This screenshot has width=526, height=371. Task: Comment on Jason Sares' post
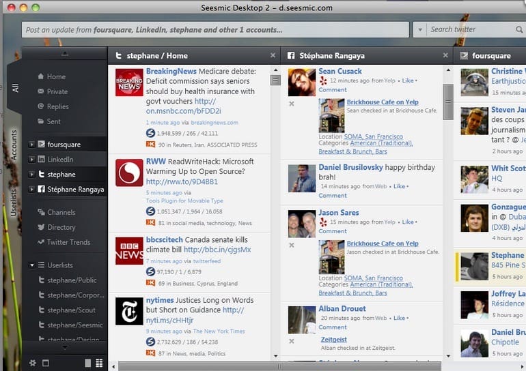click(333, 231)
